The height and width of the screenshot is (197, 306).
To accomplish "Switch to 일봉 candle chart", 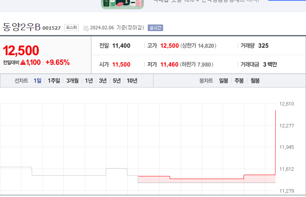I will 223,81.
